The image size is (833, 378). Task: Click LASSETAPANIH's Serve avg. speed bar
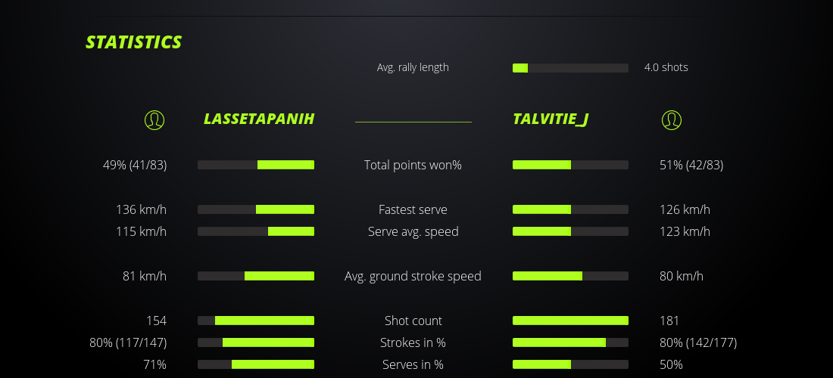256,231
